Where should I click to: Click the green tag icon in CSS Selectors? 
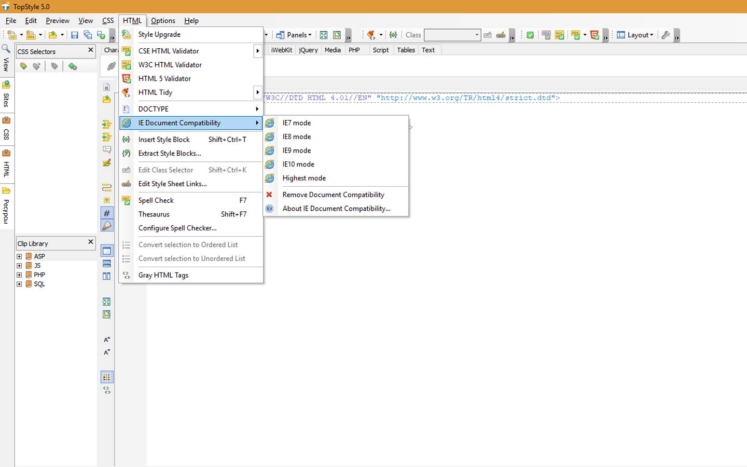point(23,66)
